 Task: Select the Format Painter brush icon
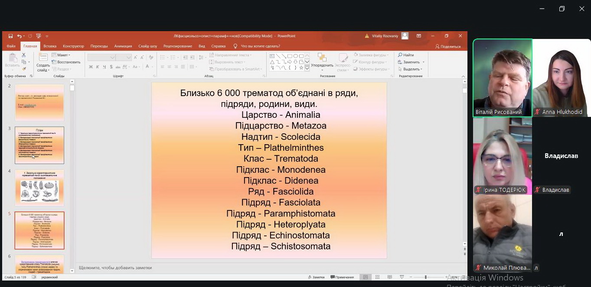click(x=24, y=68)
